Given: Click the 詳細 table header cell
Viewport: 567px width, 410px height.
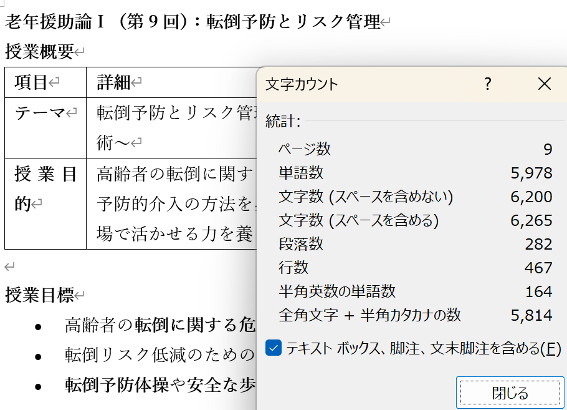Looking at the screenshot, I should [114, 82].
